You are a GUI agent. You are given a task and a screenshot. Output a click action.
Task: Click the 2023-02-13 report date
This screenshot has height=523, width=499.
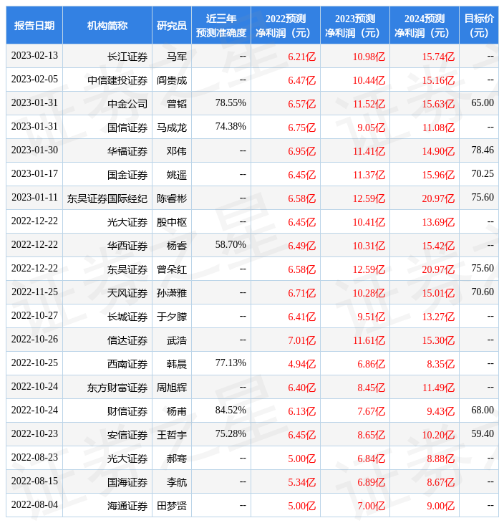coord(34,56)
